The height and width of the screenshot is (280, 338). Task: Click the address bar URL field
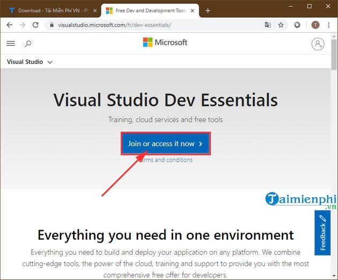155,25
